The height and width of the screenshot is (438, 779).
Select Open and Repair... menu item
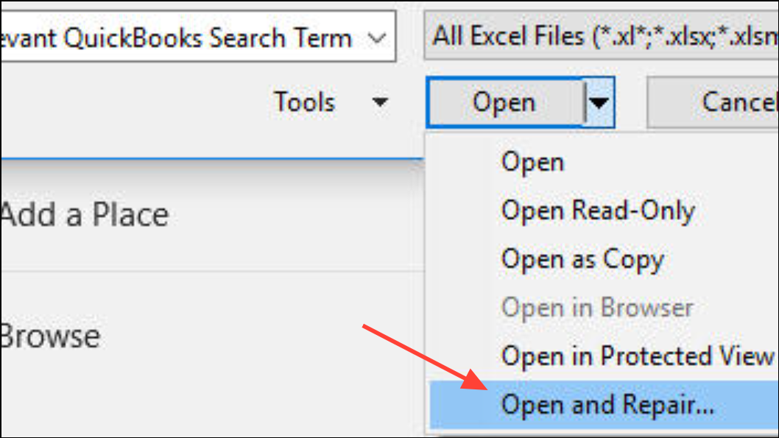coord(607,405)
